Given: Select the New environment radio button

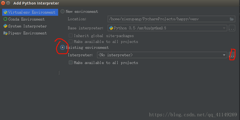Looking at the screenshot, I should tap(63, 11).
